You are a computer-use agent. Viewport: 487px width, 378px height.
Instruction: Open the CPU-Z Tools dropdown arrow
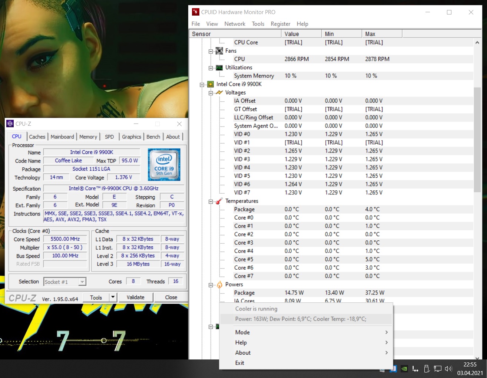coord(113,297)
